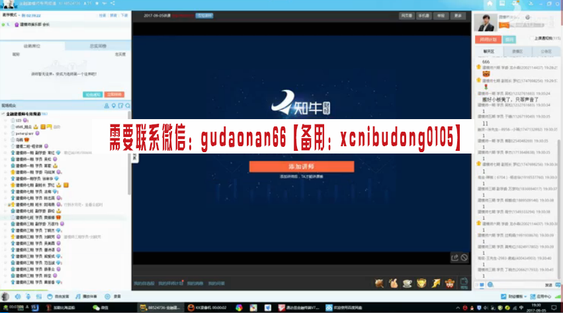The height and width of the screenshot is (313, 563).
Task: Click the teal button in seat panel
Action: pos(93,95)
